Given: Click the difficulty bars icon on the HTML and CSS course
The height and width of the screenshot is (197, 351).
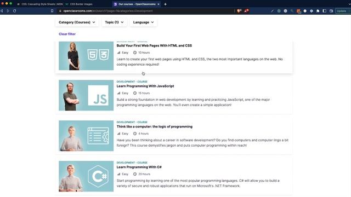Looking at the screenshot, I should coord(118,53).
